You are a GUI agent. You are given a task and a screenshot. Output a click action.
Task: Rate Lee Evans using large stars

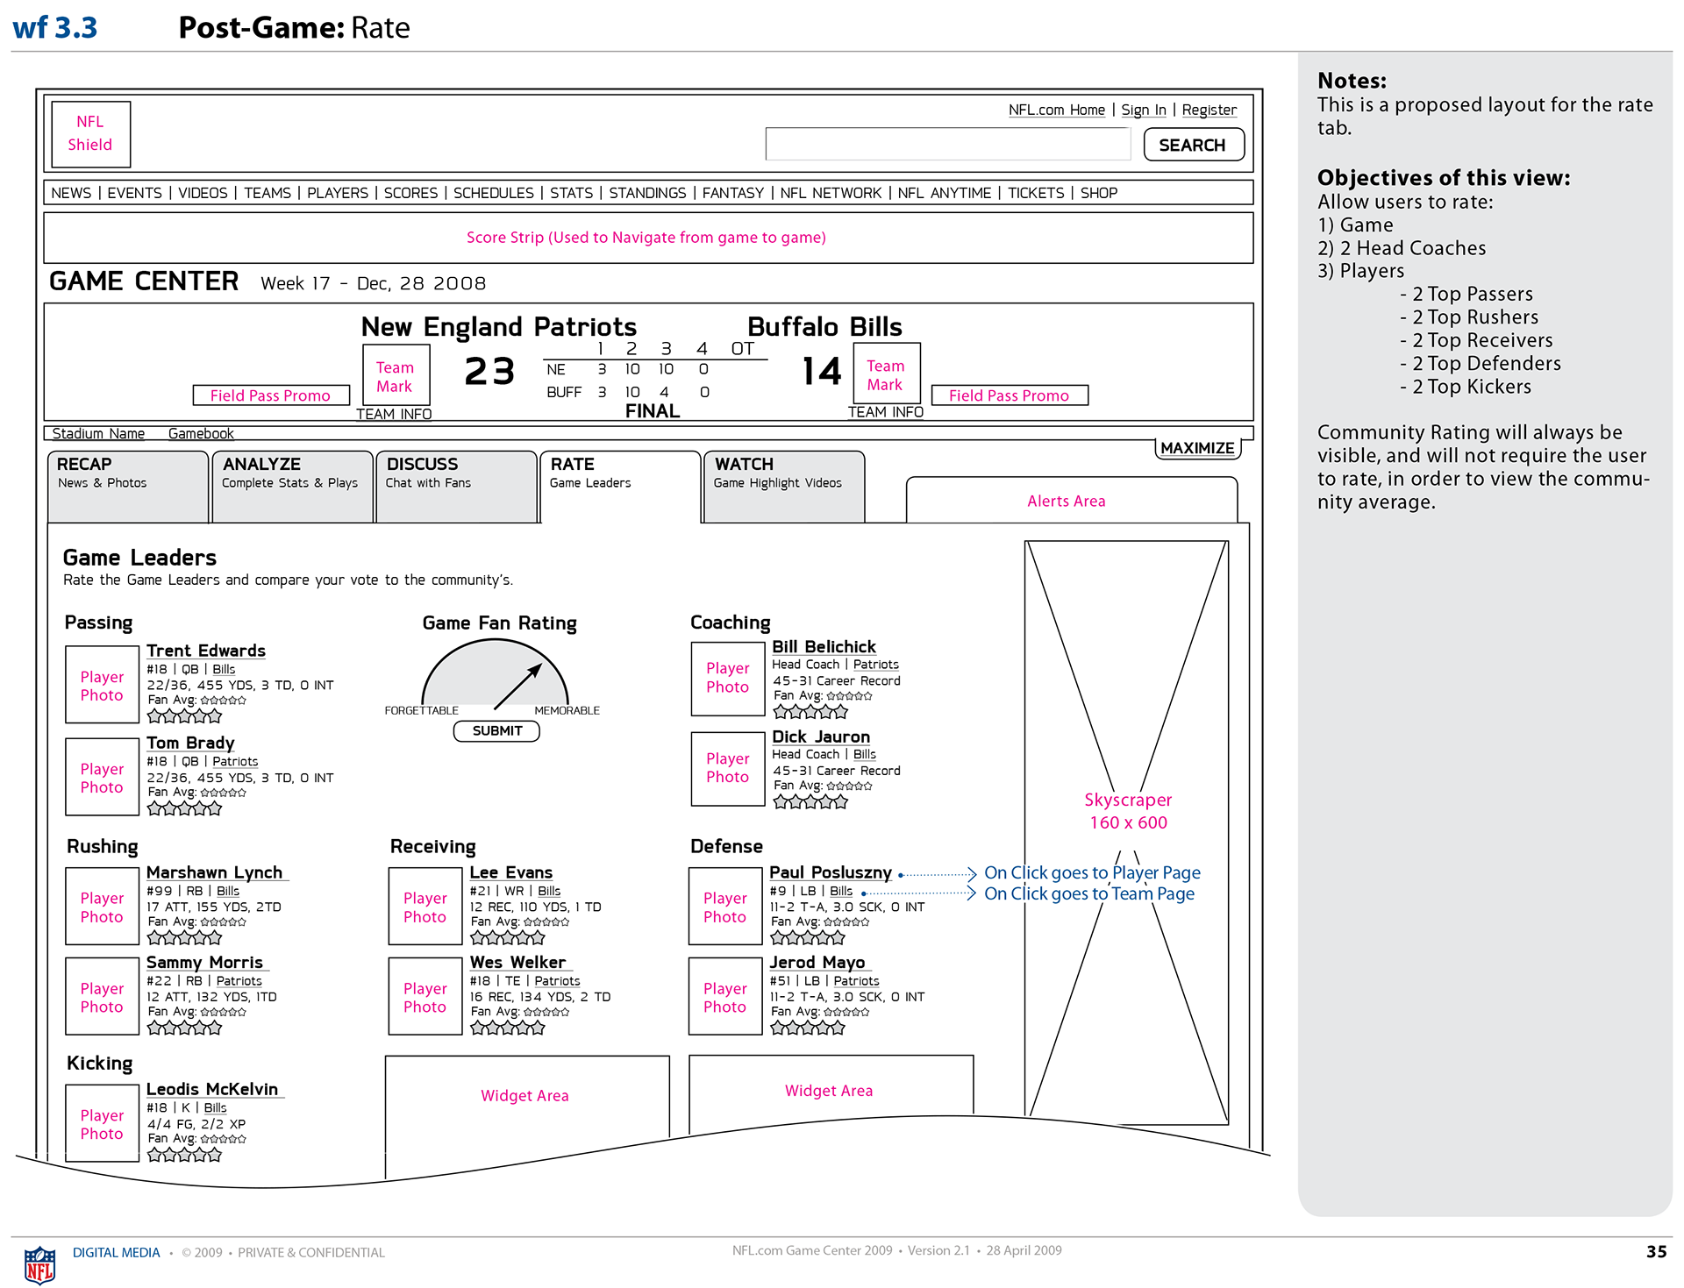click(508, 938)
